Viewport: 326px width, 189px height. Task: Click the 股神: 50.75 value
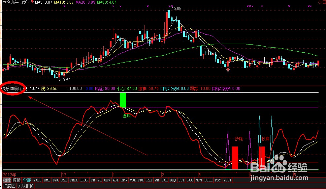pos(148,89)
